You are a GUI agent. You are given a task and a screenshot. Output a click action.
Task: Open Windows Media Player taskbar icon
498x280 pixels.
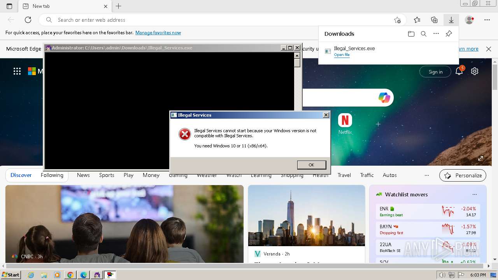tap(57, 275)
